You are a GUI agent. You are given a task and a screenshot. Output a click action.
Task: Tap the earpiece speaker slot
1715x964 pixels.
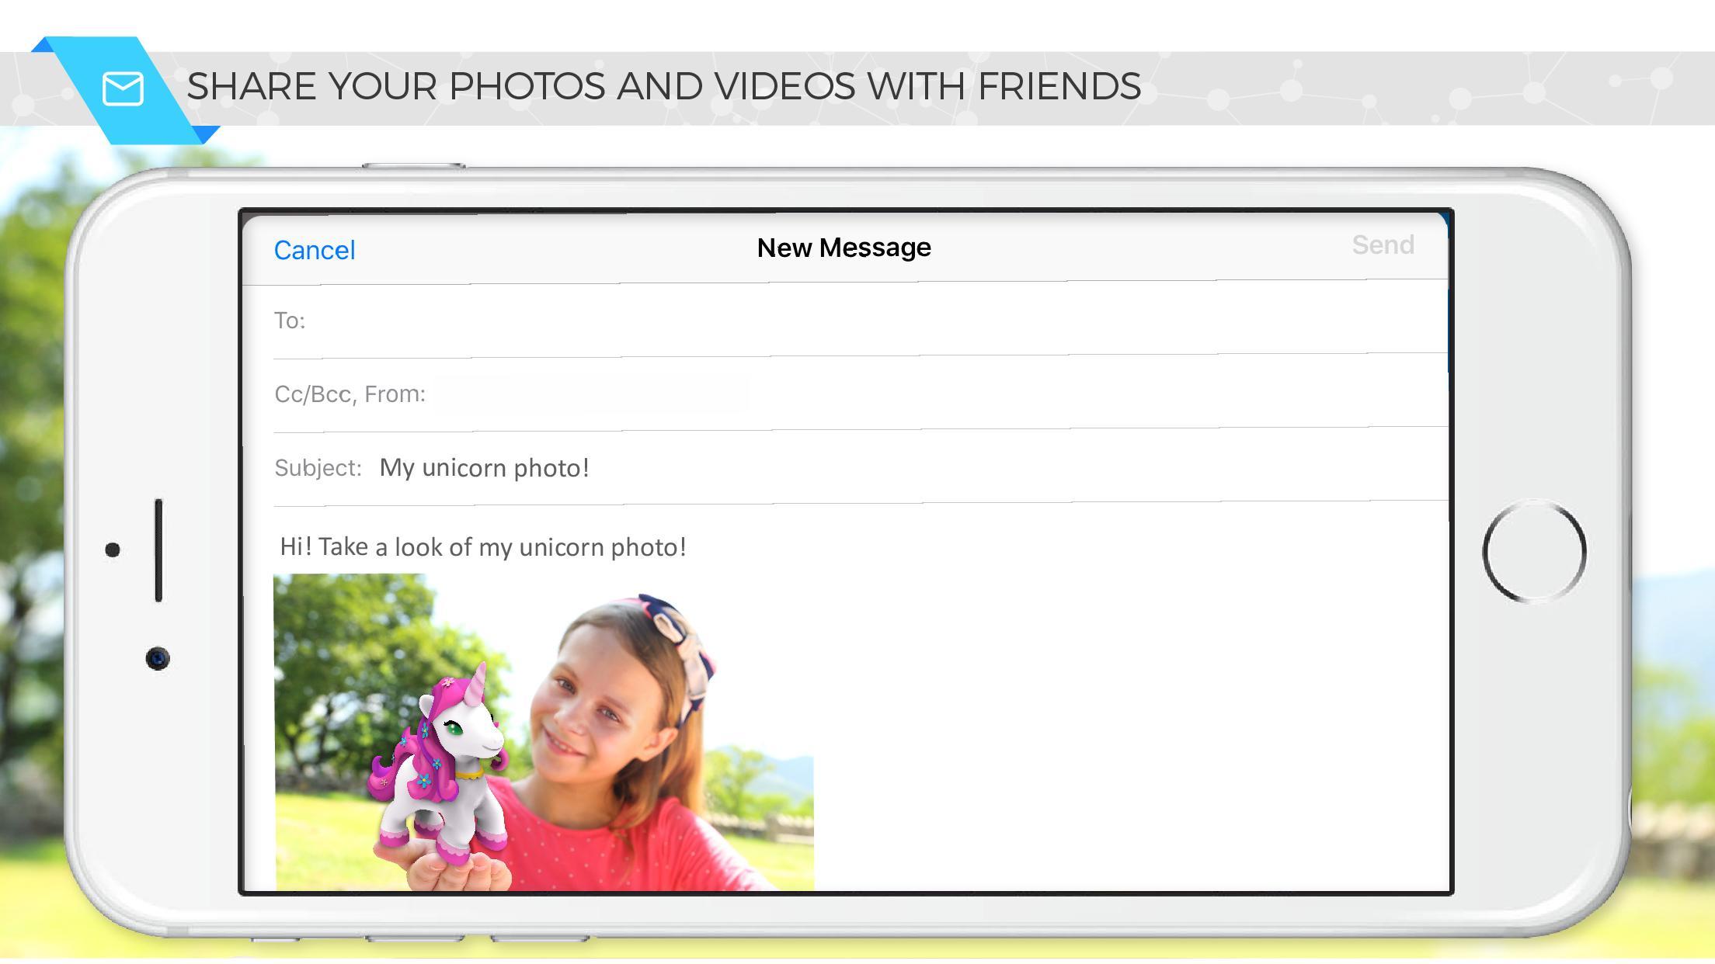[158, 550]
